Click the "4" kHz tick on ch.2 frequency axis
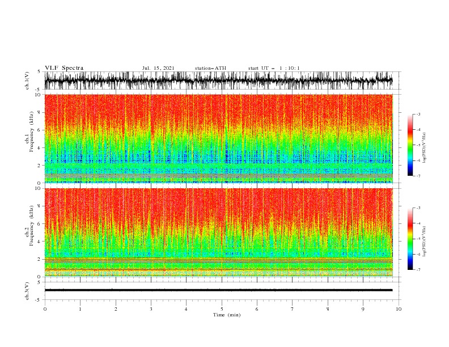Image resolution: width=449 pixels, height=347 pixels. point(40,242)
